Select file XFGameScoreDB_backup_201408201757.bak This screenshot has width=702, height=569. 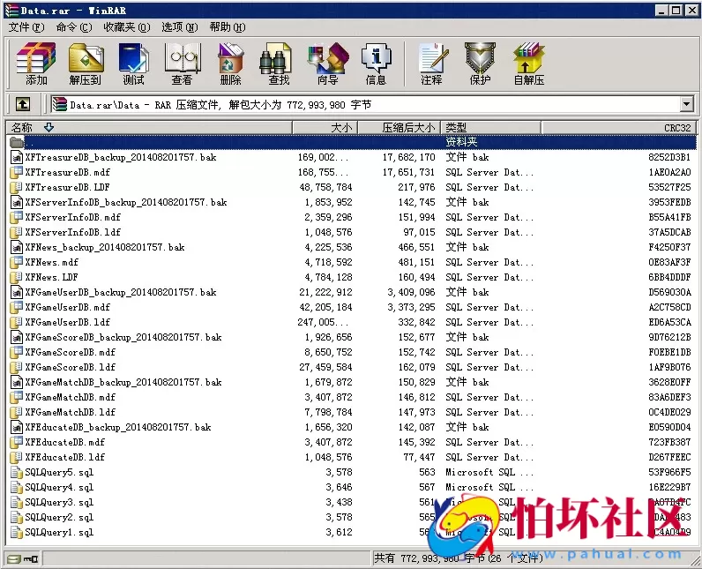pyautogui.click(x=123, y=338)
